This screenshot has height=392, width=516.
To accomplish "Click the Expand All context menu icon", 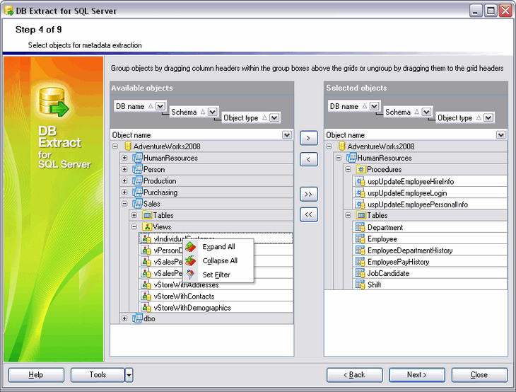I will (191, 247).
